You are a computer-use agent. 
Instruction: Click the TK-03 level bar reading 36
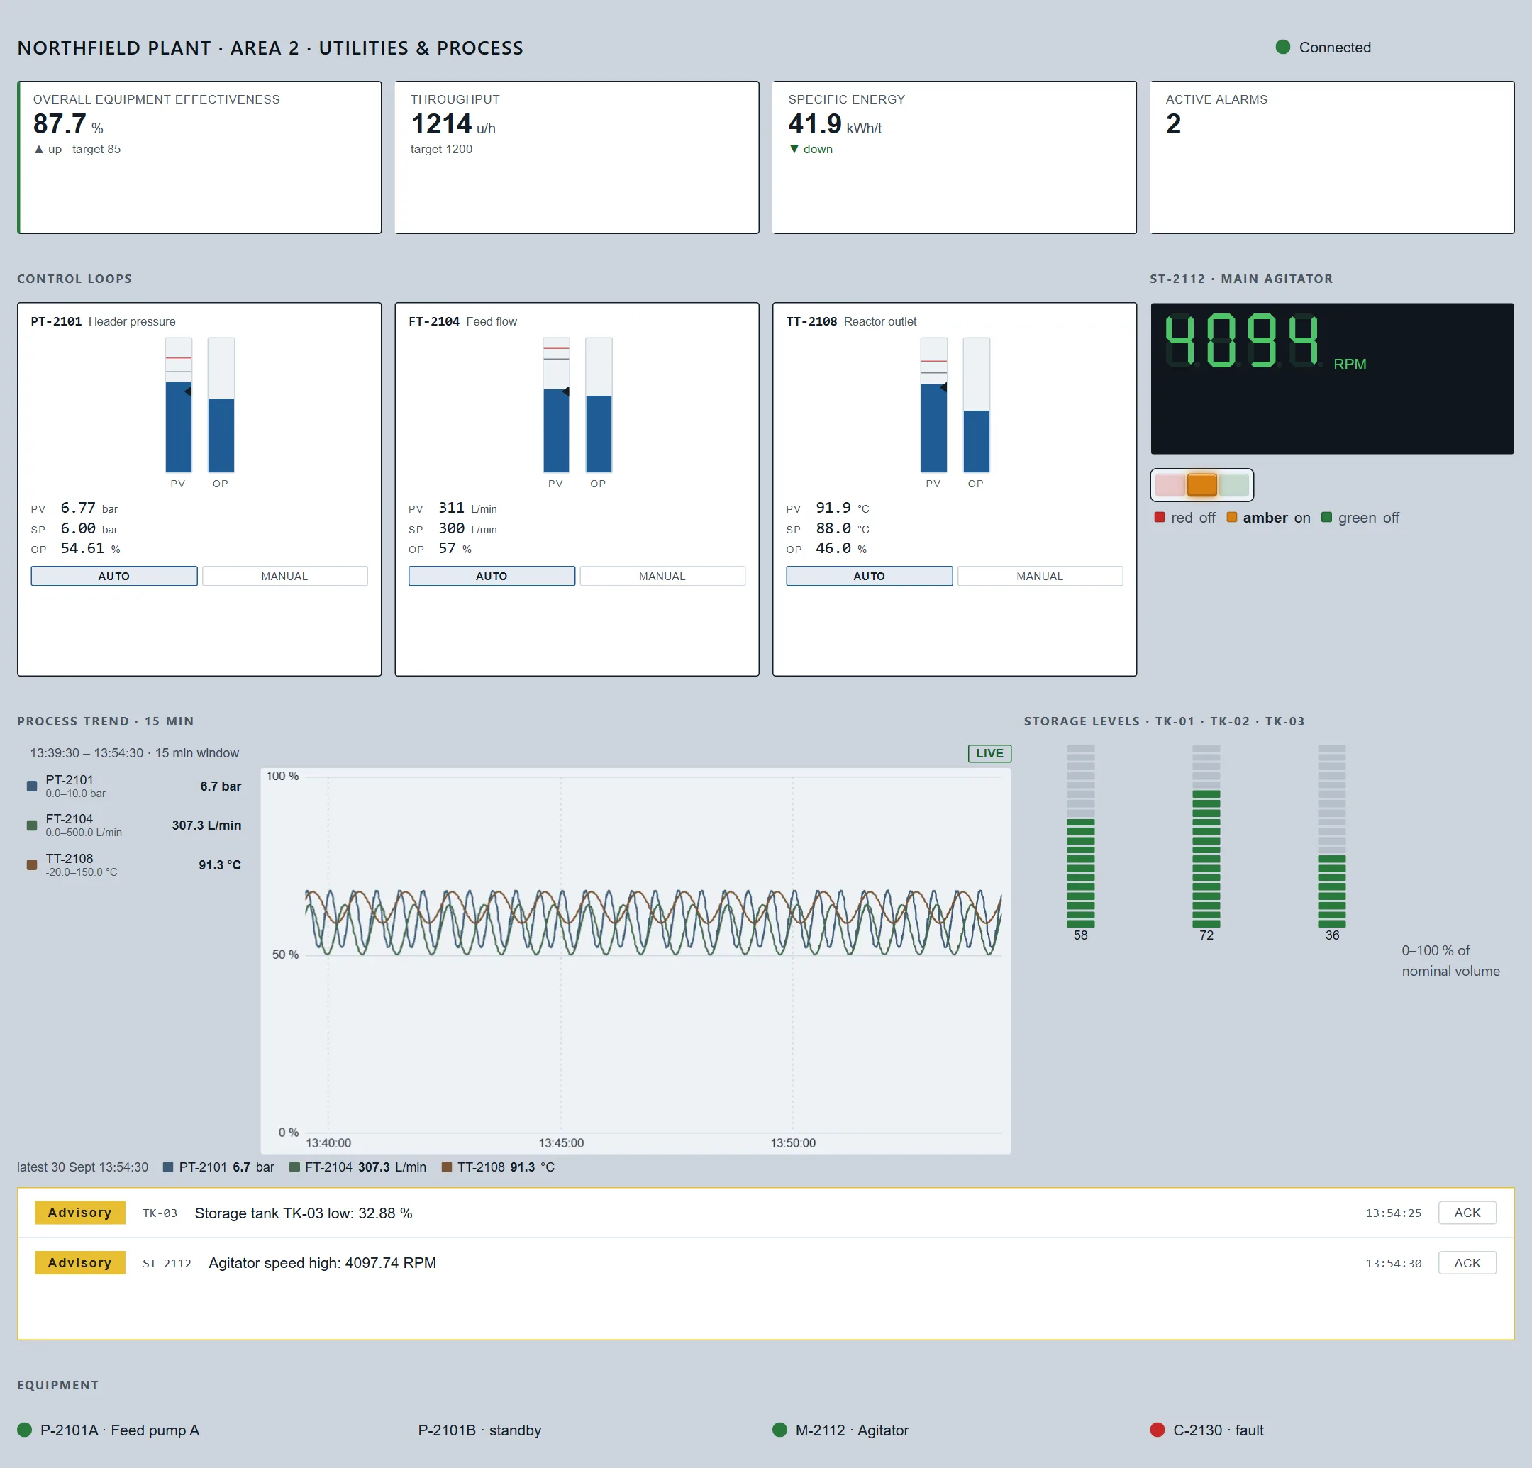pyautogui.click(x=1332, y=835)
